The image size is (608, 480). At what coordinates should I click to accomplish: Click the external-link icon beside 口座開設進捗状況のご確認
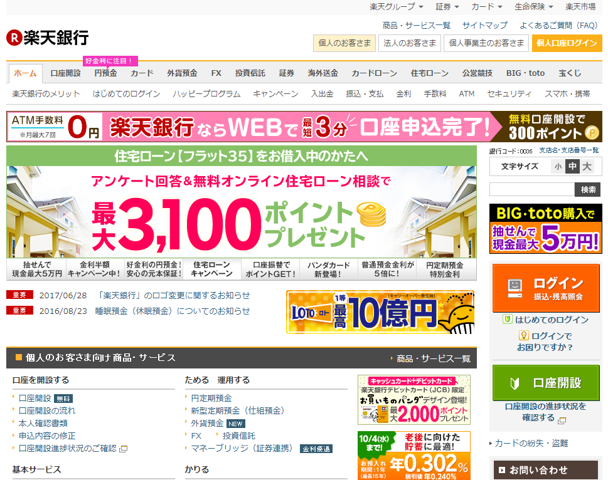(x=124, y=449)
